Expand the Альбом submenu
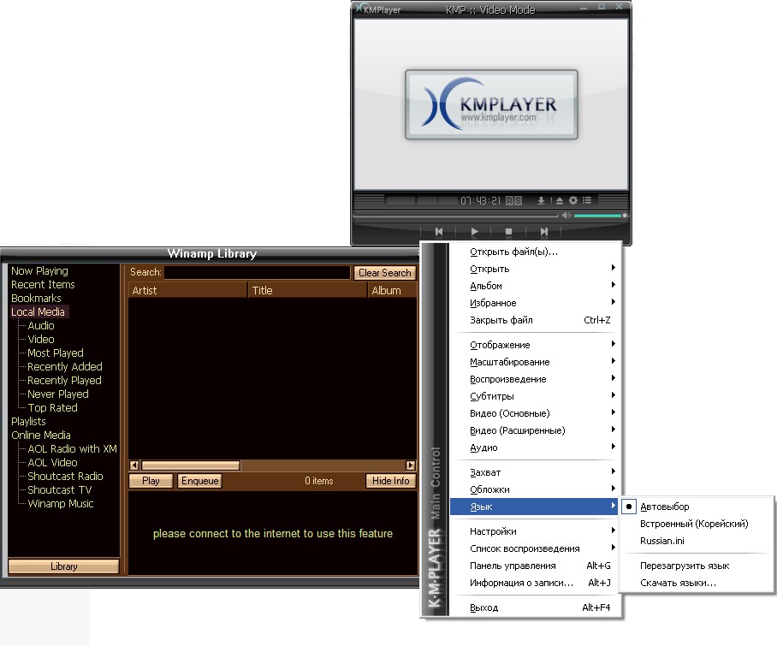This screenshot has height=646, width=777. click(534, 286)
